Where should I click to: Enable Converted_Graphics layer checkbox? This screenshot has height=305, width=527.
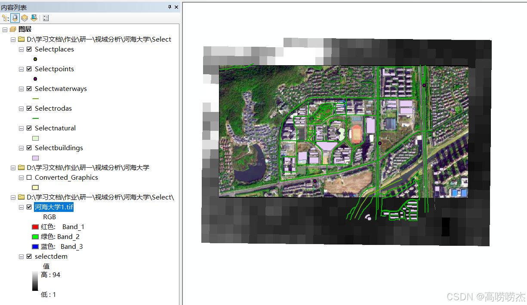pyautogui.click(x=29, y=178)
